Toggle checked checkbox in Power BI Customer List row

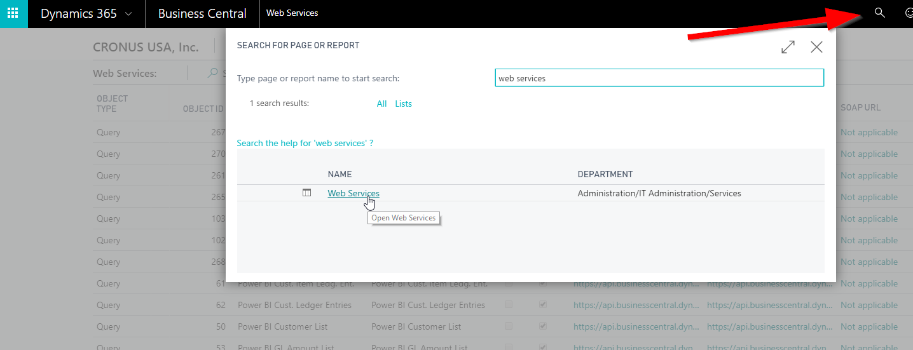[542, 326]
